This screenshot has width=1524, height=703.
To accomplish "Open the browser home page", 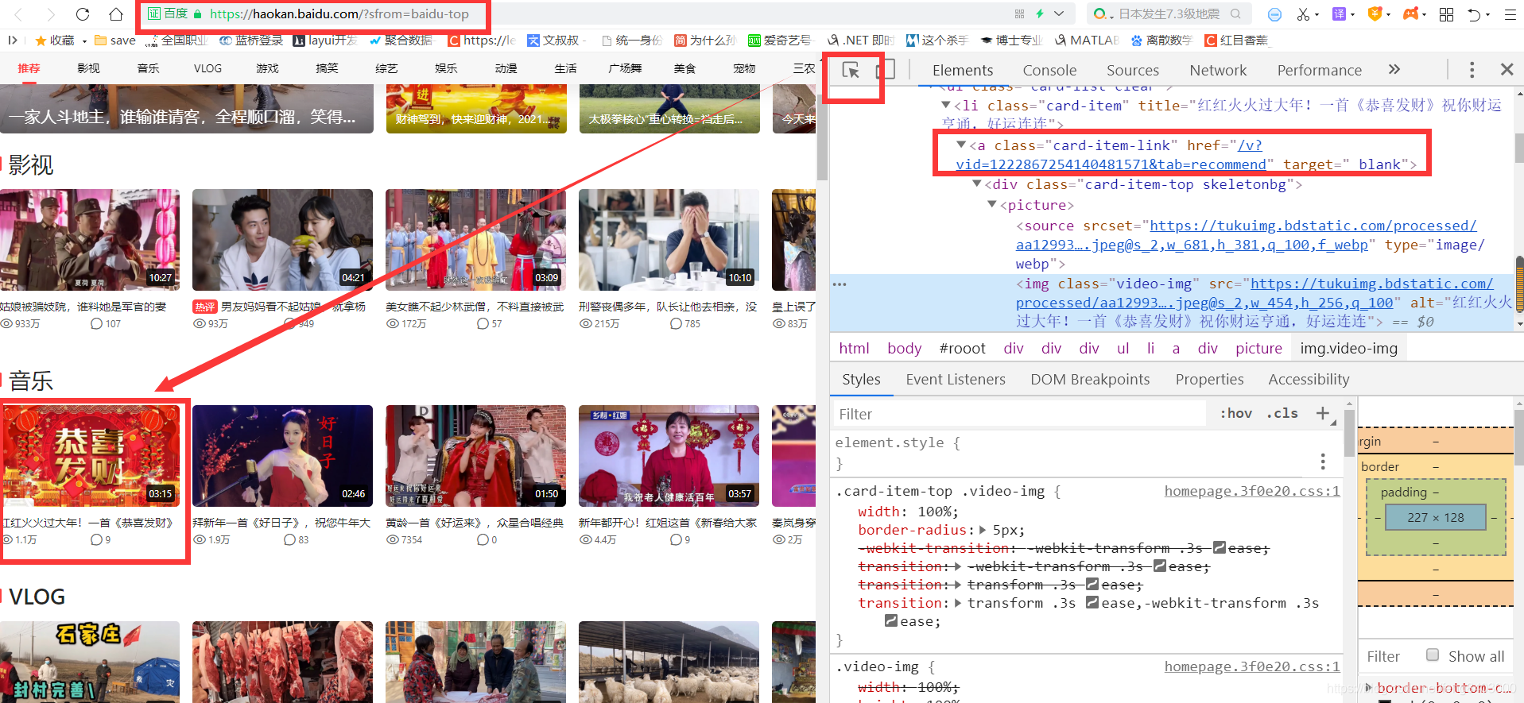I will [116, 14].
